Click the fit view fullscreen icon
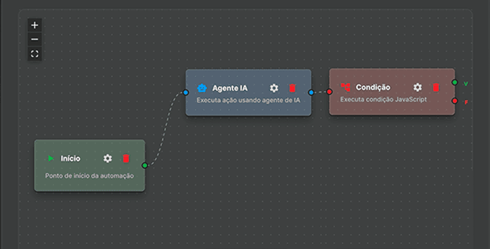The image size is (490, 249). tap(34, 54)
